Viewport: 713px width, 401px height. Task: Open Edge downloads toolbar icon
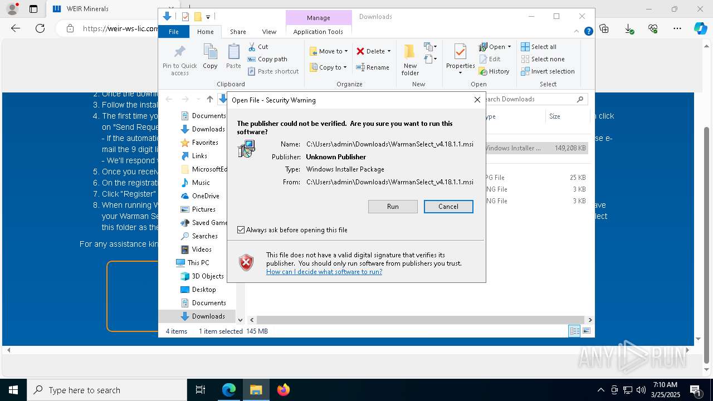(x=629, y=28)
